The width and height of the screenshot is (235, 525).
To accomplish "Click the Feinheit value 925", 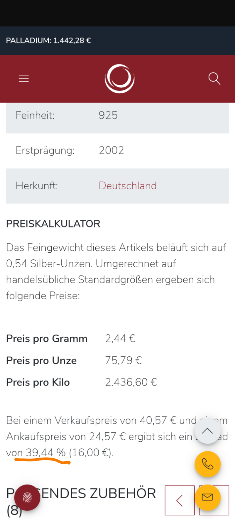I will point(108,115).
